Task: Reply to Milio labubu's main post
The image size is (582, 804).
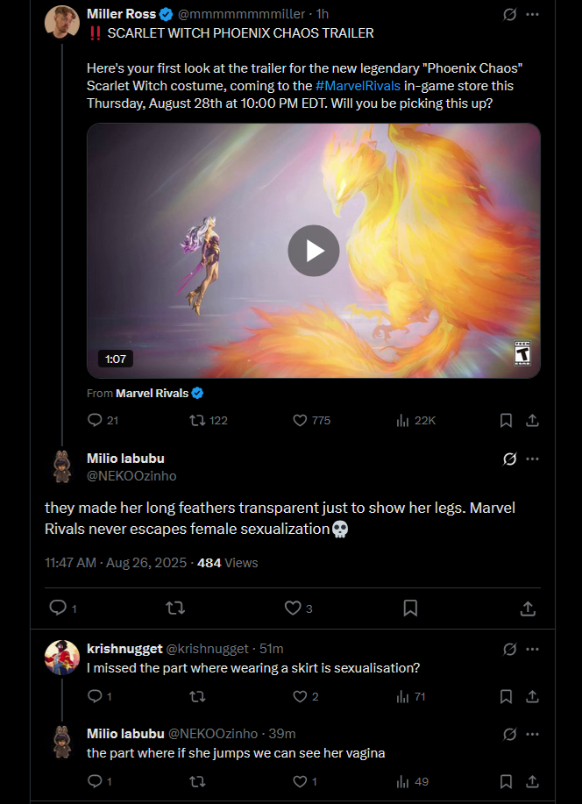Action: 62,608
